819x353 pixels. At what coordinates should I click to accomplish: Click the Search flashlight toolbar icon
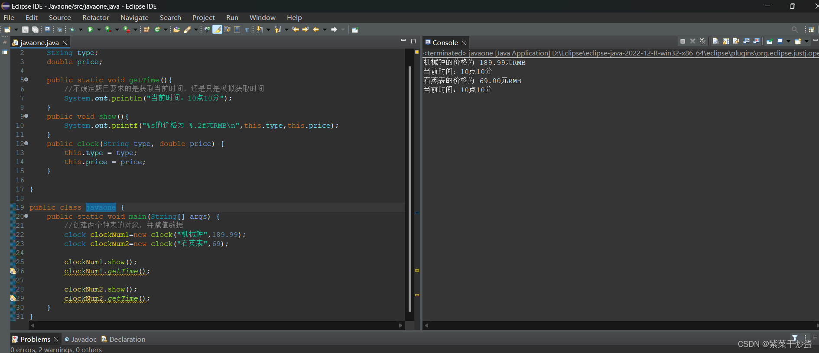[187, 29]
